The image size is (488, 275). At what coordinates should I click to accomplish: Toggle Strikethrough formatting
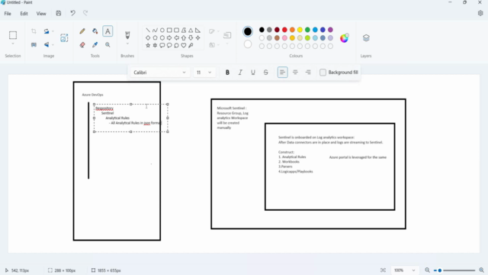(x=266, y=73)
